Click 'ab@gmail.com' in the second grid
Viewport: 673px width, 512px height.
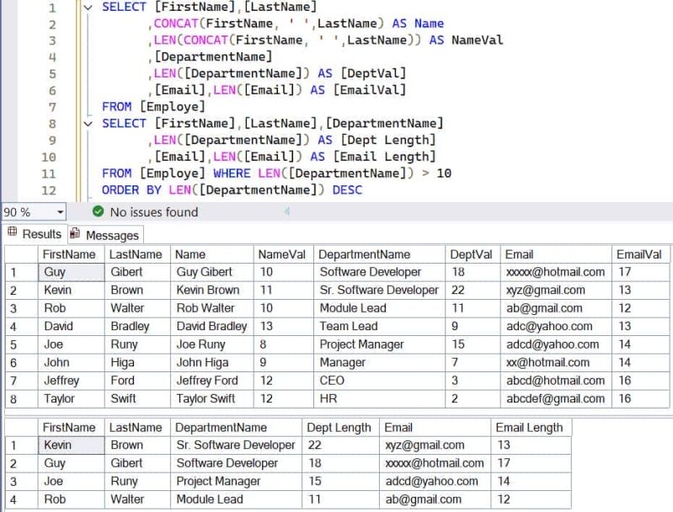click(x=435, y=499)
